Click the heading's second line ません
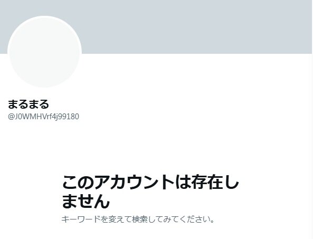The image size is (314, 239). [86, 201]
